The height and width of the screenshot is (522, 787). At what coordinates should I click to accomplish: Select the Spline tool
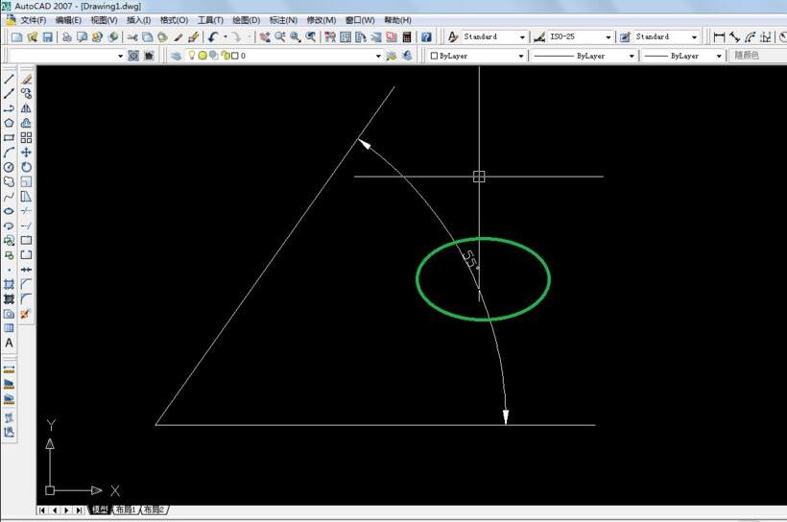tap(9, 197)
